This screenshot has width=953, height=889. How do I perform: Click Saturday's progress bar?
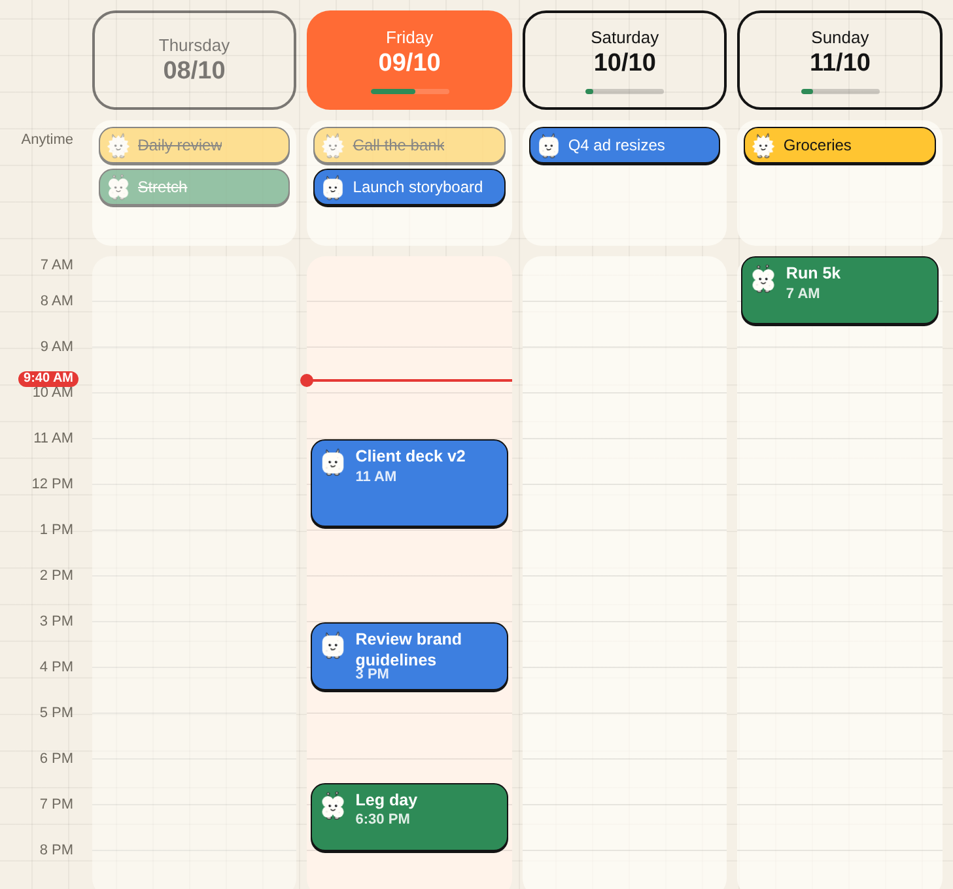(x=625, y=92)
